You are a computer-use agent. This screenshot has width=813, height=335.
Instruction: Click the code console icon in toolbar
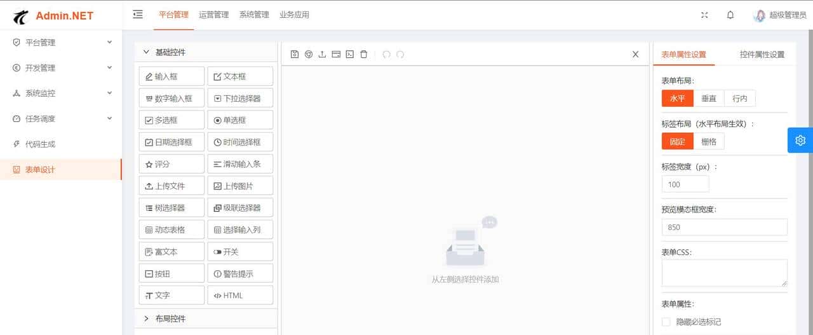pyautogui.click(x=349, y=55)
